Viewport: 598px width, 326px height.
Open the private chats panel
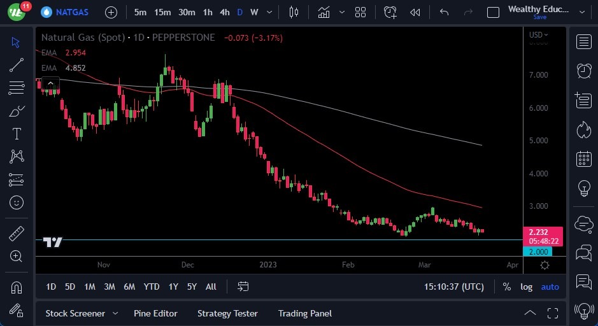click(583, 253)
